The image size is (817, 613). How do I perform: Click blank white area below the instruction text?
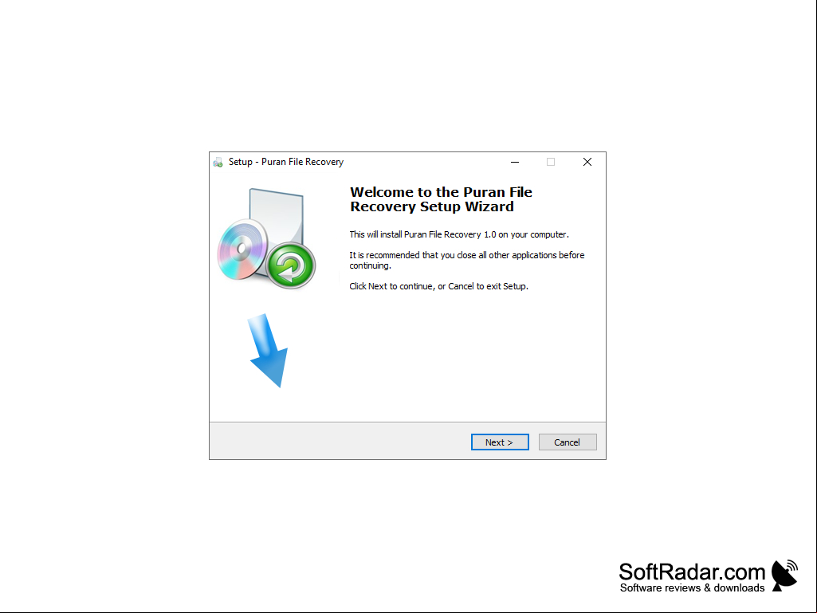pos(469,355)
